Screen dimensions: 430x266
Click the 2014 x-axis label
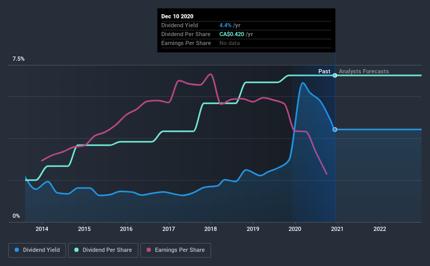(x=42, y=229)
